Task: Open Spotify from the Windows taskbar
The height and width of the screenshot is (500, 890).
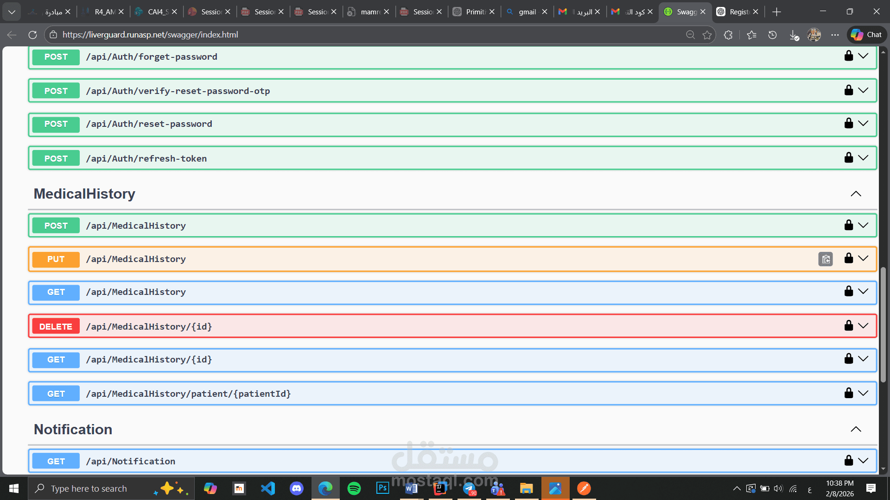Action: [x=354, y=488]
